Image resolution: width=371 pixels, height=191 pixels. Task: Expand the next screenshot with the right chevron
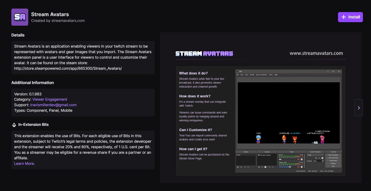(x=359, y=108)
